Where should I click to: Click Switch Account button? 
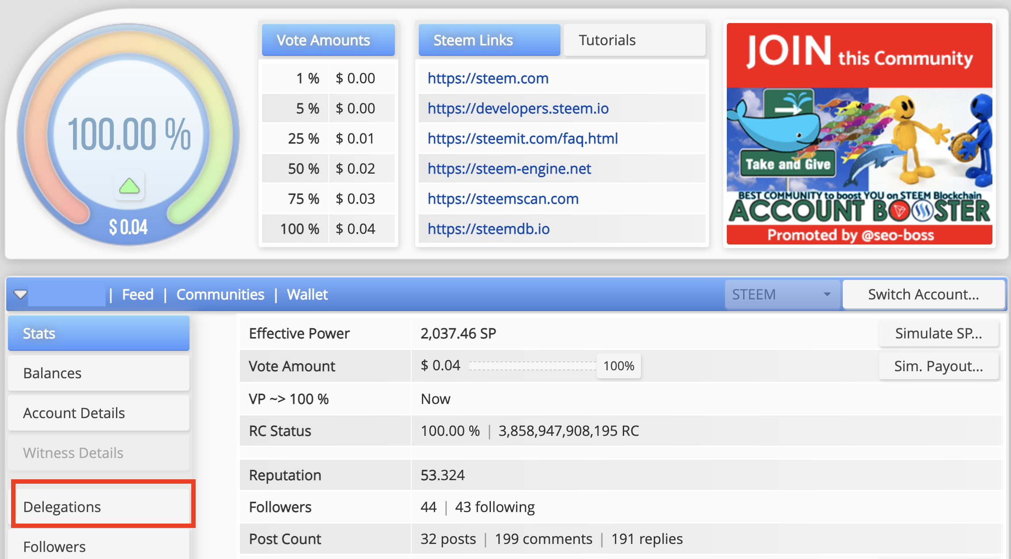pyautogui.click(x=923, y=294)
